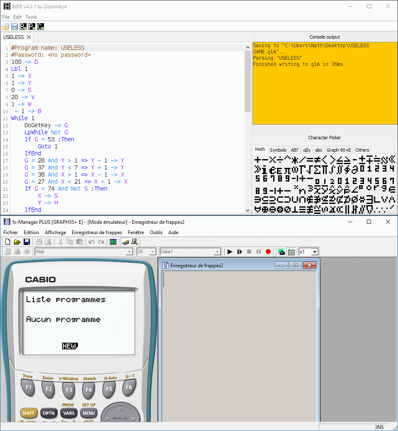398x431 pixels.
Task: Open the Fenêtre menu in fx-Manager
Action: click(136, 232)
